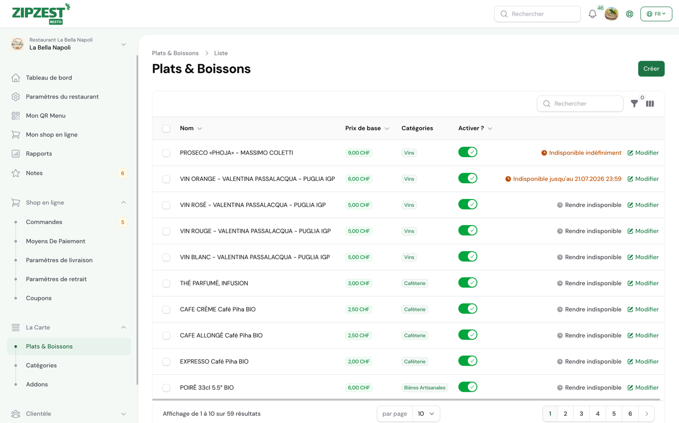The width and height of the screenshot is (679, 423).
Task: Expand the La Bella Napoli restaurant switcher
Action: pyautogui.click(x=69, y=44)
